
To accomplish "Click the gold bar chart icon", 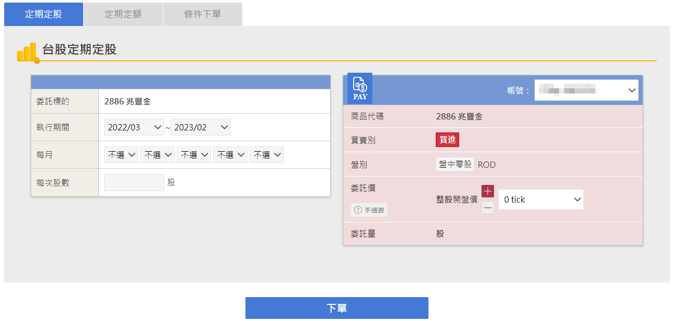I will coord(28,52).
